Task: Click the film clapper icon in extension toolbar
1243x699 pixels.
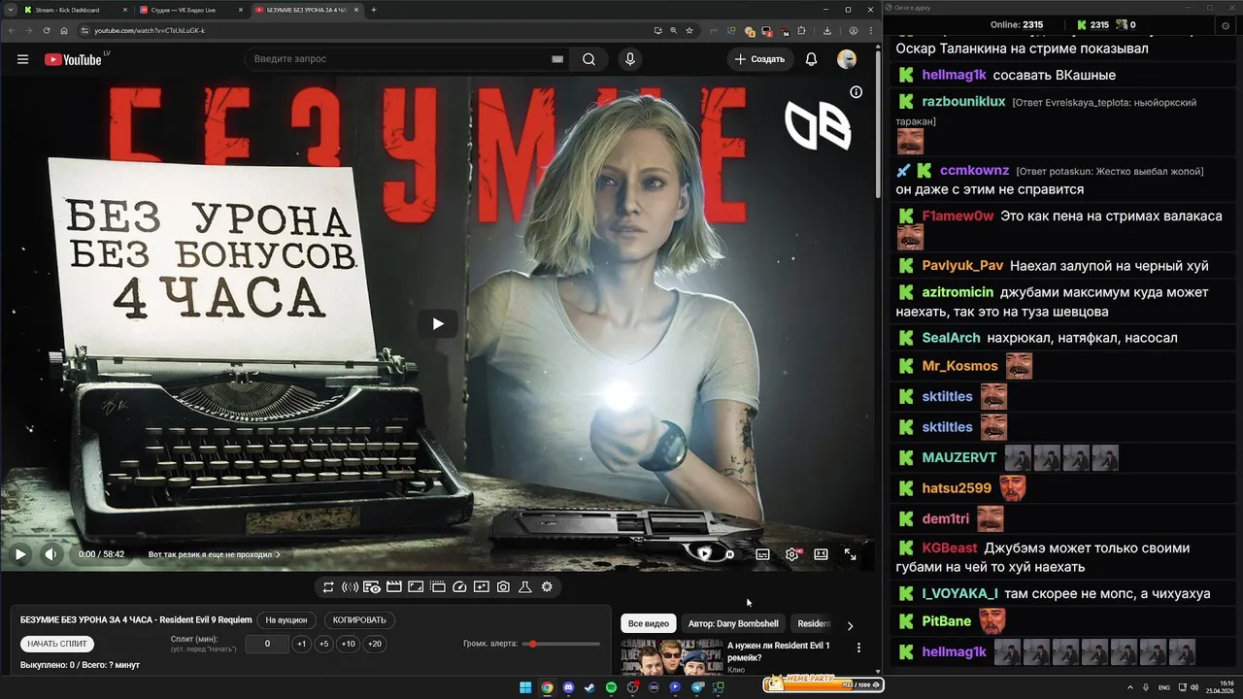Action: click(x=393, y=587)
